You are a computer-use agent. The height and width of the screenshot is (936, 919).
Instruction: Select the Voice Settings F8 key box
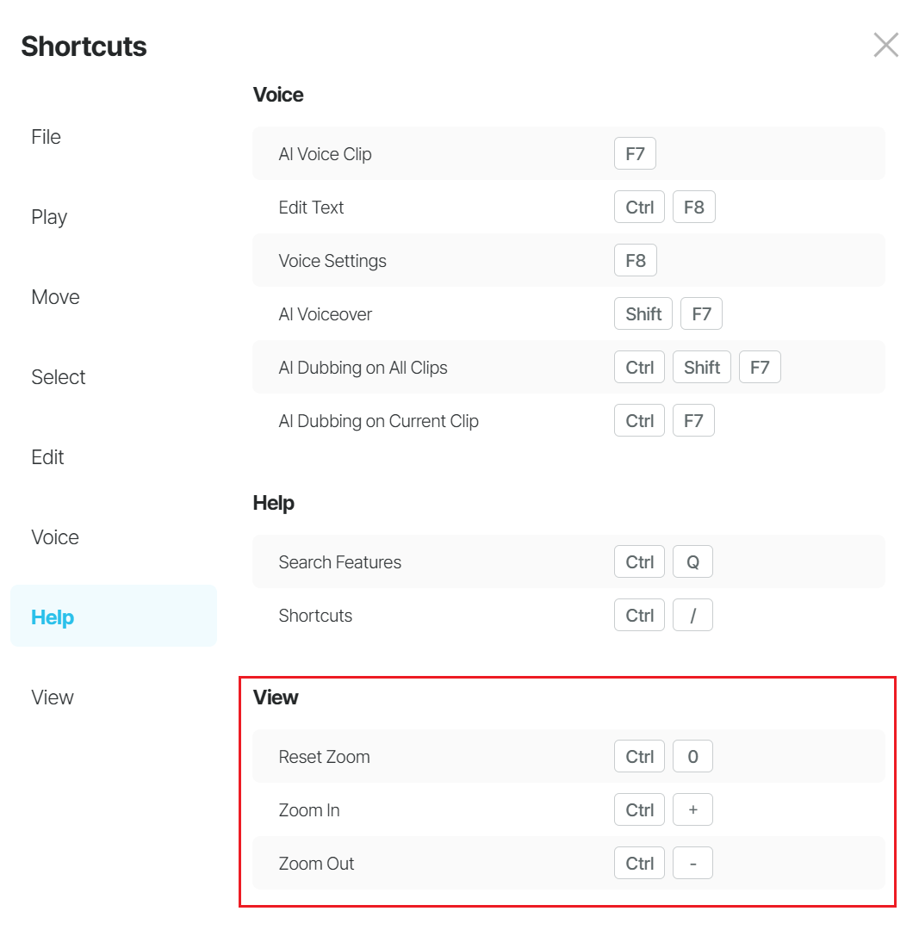click(636, 260)
